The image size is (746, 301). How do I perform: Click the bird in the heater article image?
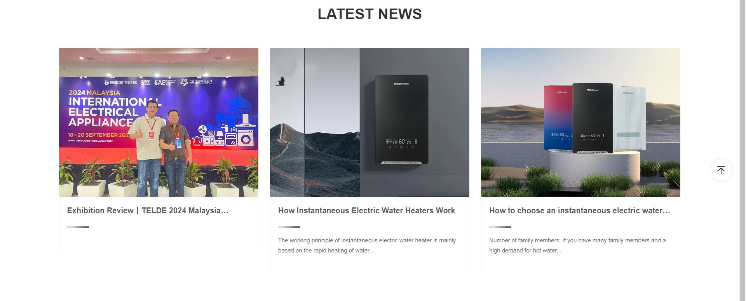[x=280, y=81]
